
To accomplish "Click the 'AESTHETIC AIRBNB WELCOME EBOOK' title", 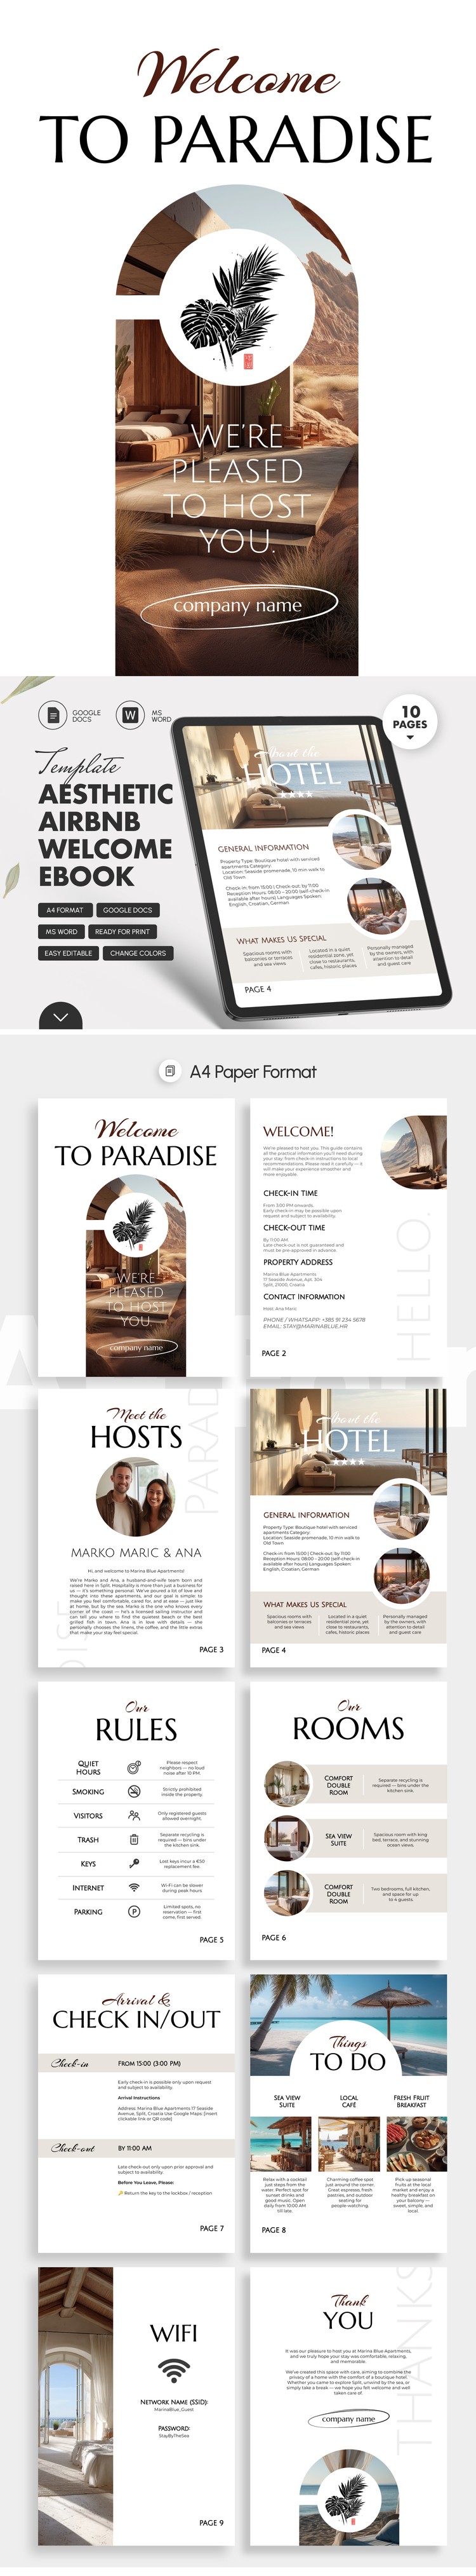I will coord(106,835).
